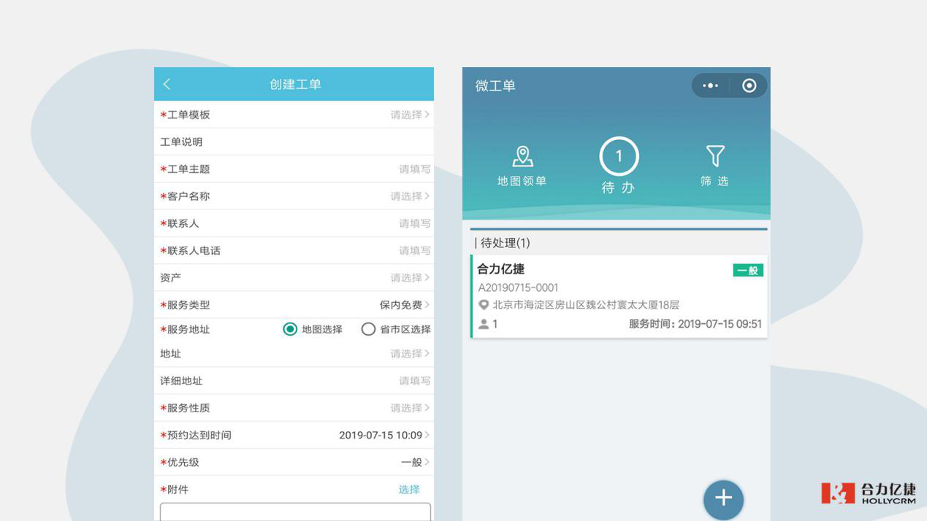The image size is (927, 521).
Task: Click 选择 link for 附件
Action: point(409,490)
